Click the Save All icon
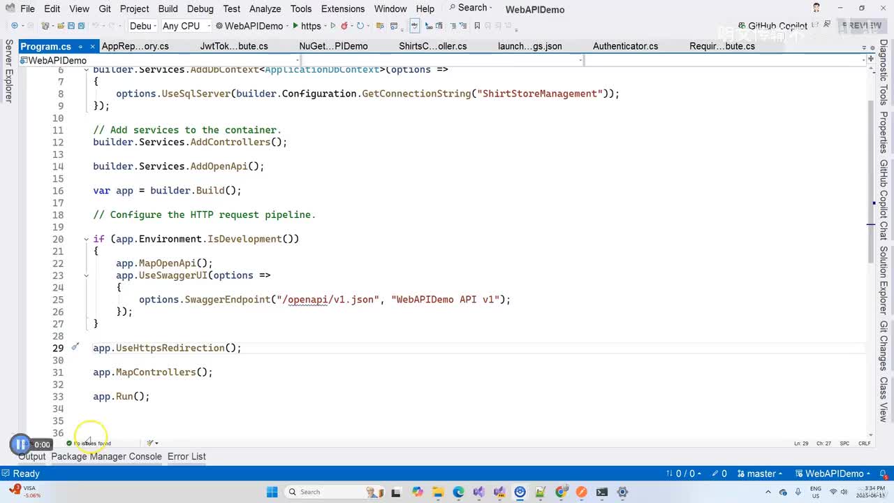 [x=81, y=26]
